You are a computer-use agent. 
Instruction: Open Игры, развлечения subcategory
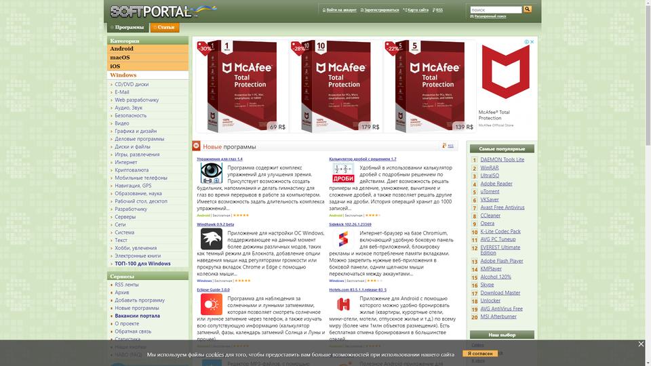click(137, 155)
